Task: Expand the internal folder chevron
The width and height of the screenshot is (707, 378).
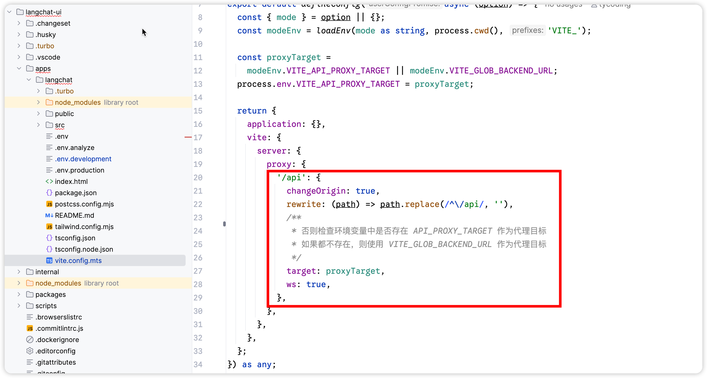Action: tap(19, 272)
